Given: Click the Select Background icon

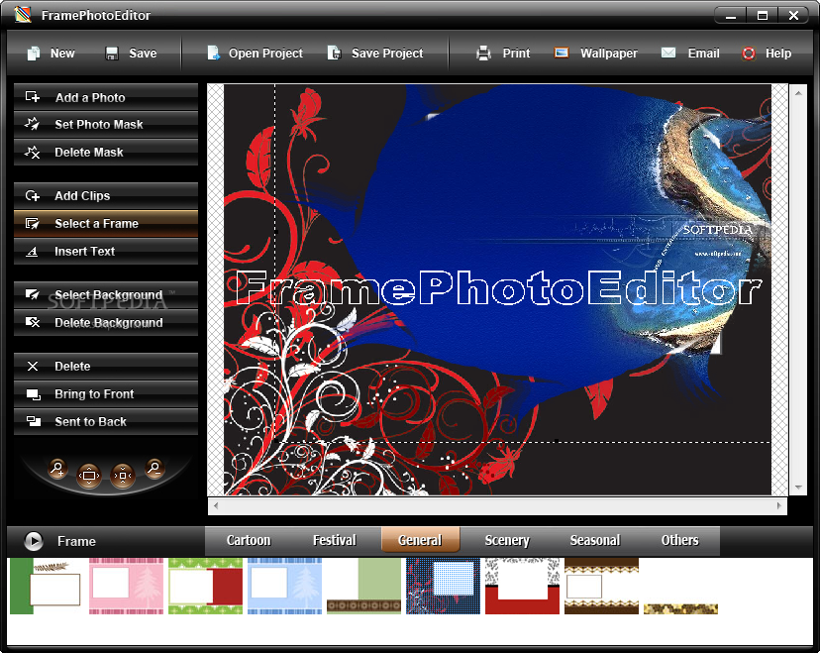Looking at the screenshot, I should coord(33,294).
